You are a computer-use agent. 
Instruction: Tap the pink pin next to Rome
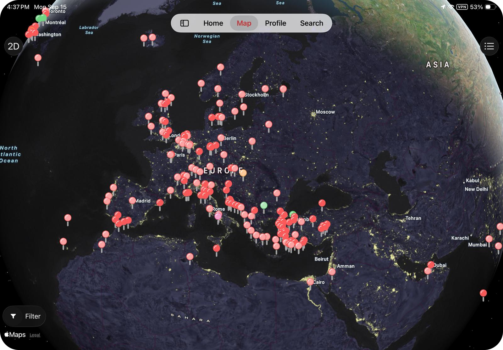[218, 216]
